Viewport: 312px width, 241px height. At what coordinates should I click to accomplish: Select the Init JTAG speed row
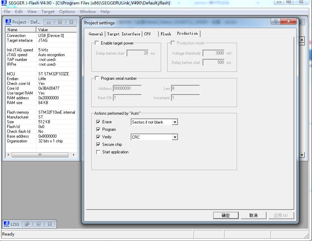(x=41, y=50)
